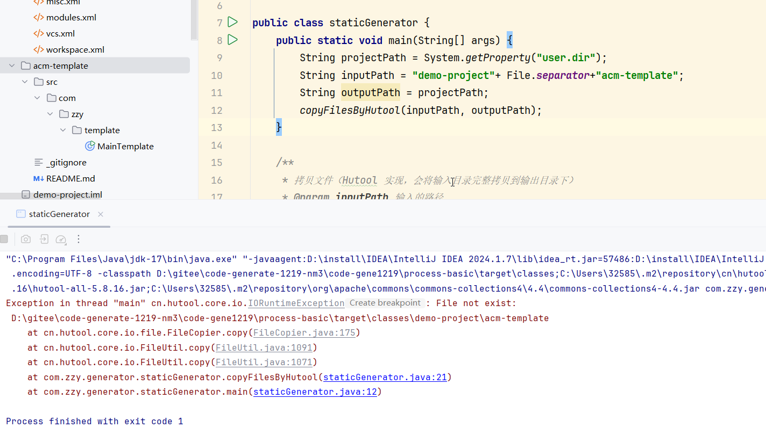This screenshot has width=766, height=435.
Task: Collapse the acm-template folder
Action: coord(12,66)
